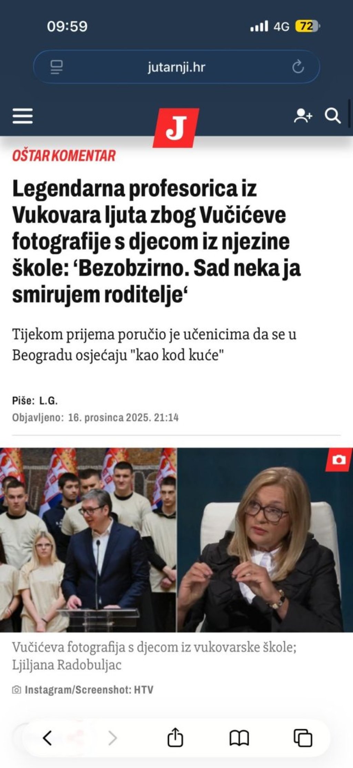Open author L.G. profile link
Image resolution: width=353 pixels, height=768 pixels.
pos(48,401)
